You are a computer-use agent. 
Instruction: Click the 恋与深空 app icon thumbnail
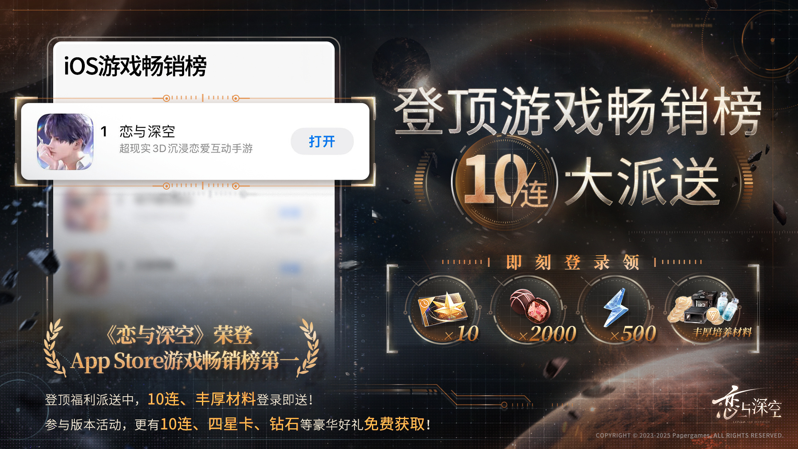pyautogui.click(x=65, y=142)
